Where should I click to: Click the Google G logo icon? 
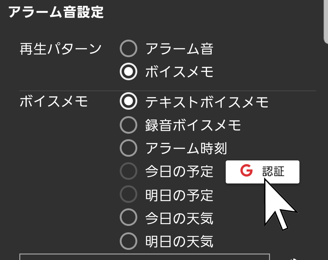click(x=246, y=171)
